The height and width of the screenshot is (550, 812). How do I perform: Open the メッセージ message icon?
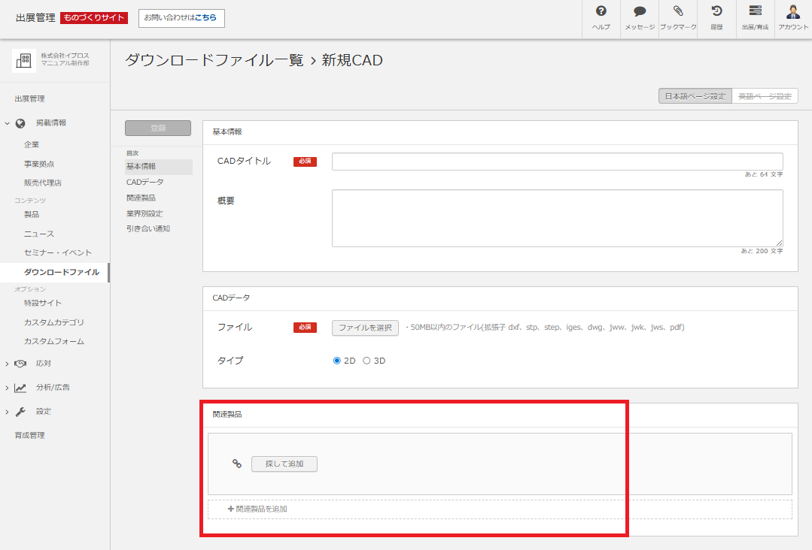pyautogui.click(x=639, y=19)
